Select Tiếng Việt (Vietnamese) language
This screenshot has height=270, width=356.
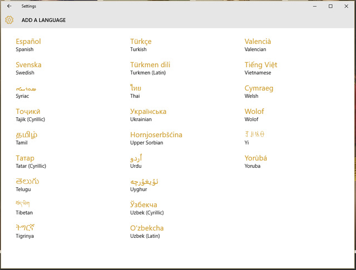(261, 68)
